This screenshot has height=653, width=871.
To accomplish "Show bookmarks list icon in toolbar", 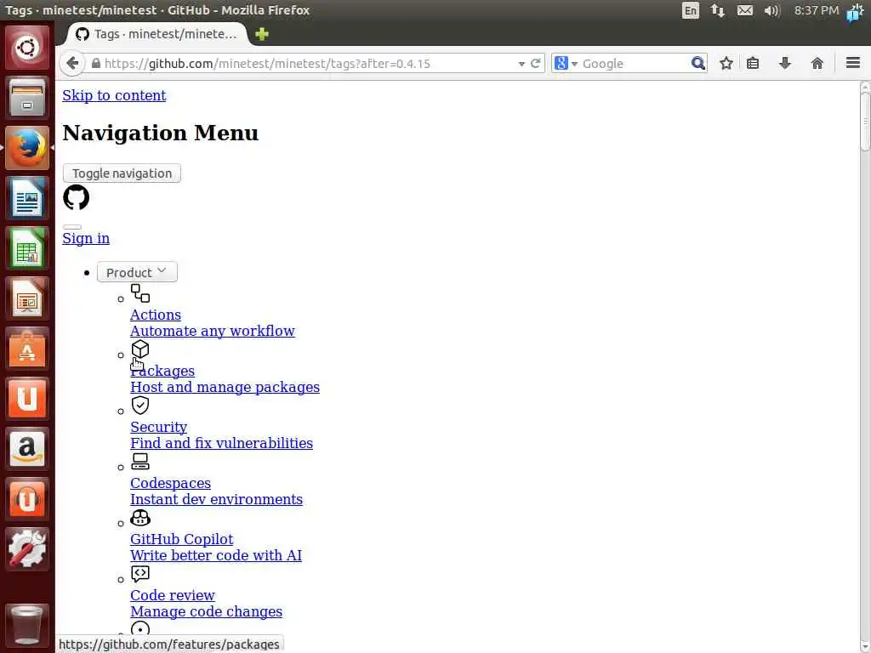I will 753,63.
